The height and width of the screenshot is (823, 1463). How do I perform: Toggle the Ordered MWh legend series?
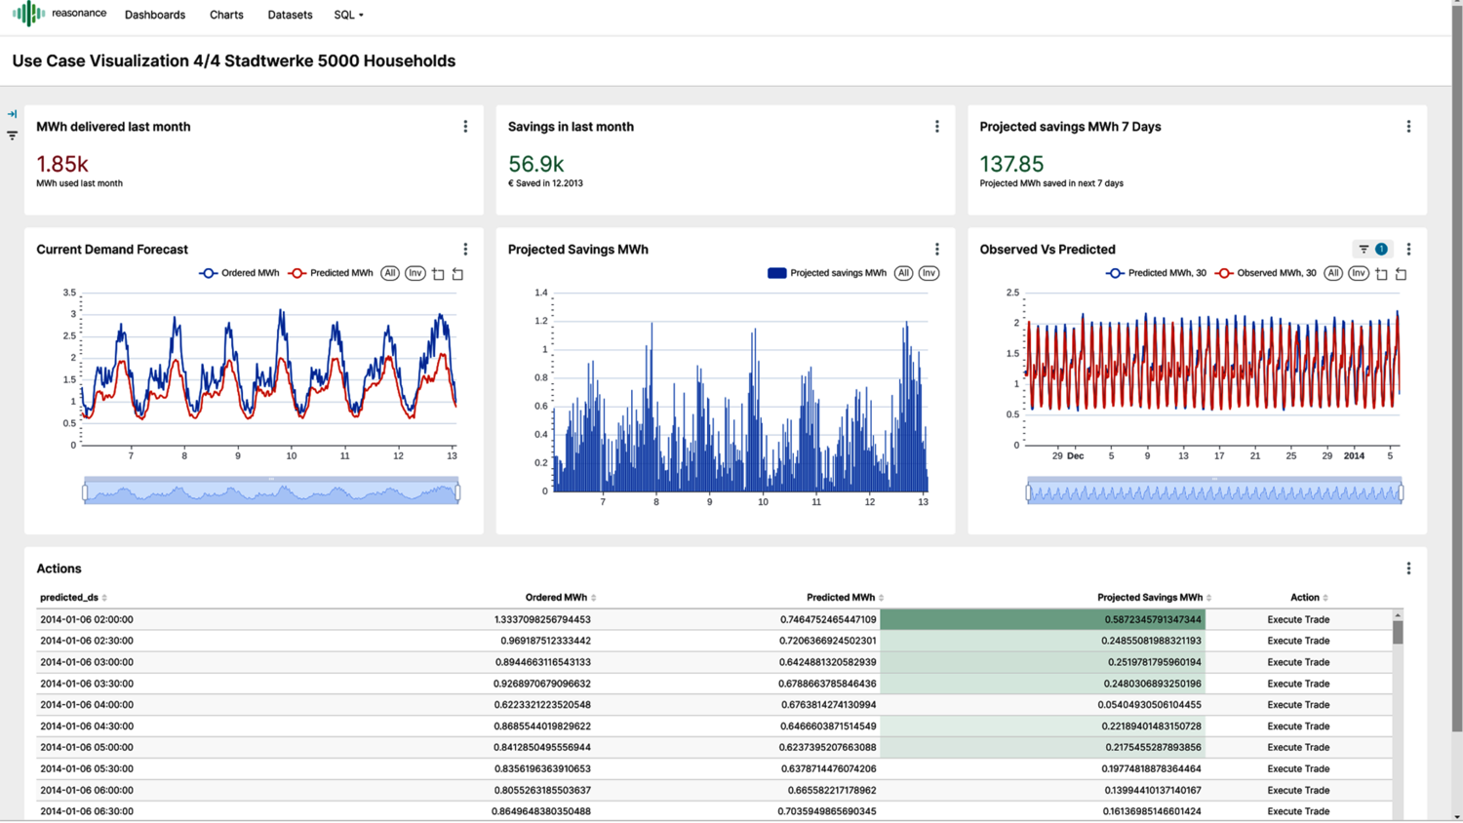[x=240, y=273]
